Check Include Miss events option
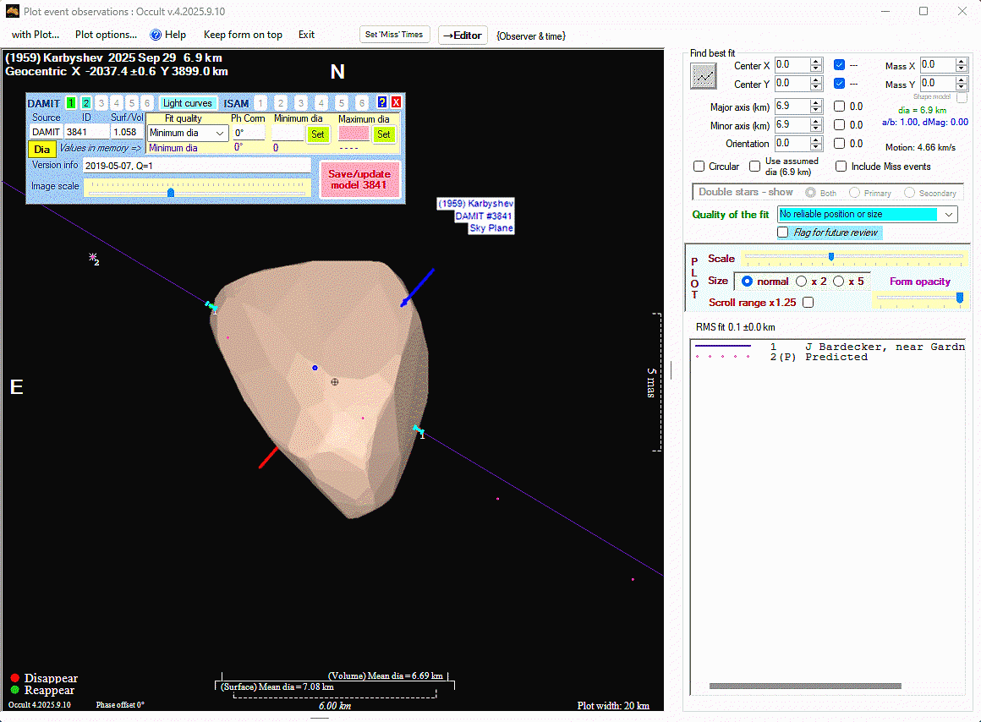The height and width of the screenshot is (722, 981). pyautogui.click(x=841, y=167)
